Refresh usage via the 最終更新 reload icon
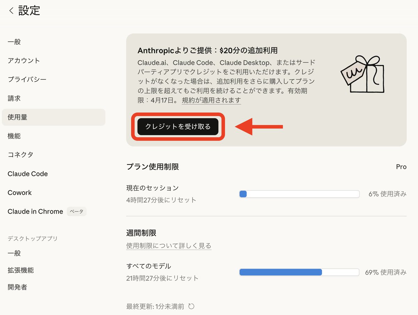This screenshot has height=315, width=418. pyautogui.click(x=191, y=306)
